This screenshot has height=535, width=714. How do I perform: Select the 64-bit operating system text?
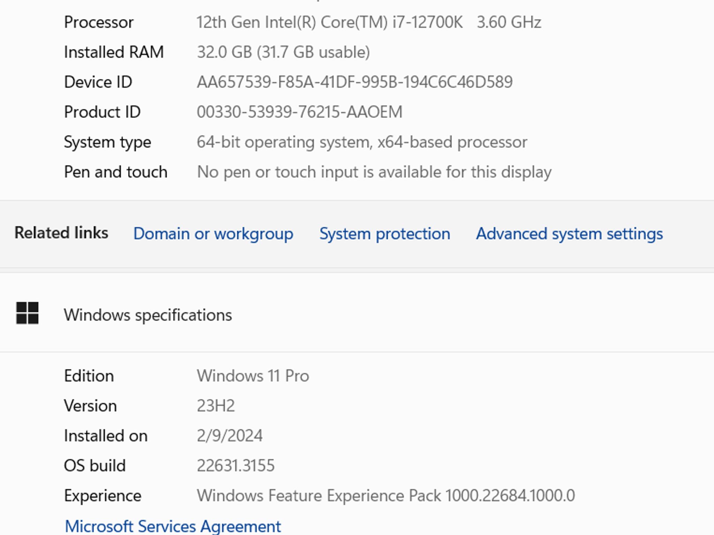[x=362, y=142]
